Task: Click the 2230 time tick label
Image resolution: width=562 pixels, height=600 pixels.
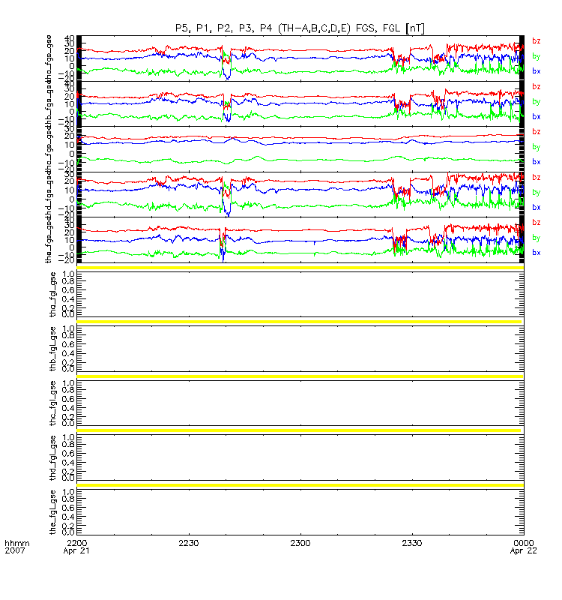Action: click(x=189, y=543)
